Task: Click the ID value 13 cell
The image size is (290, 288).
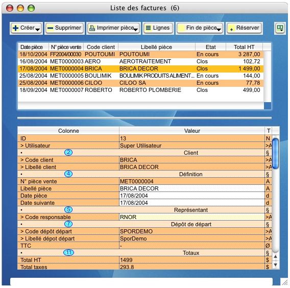Action: (x=192, y=138)
